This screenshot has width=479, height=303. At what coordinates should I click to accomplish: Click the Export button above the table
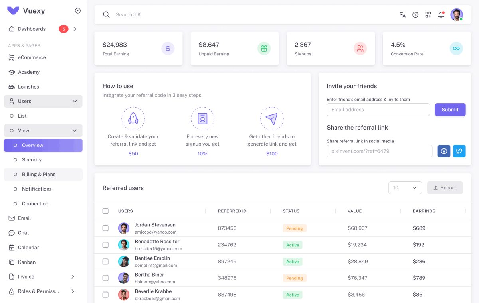coord(445,187)
